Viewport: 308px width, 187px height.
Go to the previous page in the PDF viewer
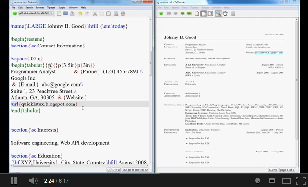(x=175, y=13)
